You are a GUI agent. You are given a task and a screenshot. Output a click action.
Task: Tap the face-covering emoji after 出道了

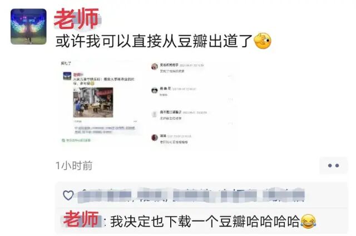point(263,41)
